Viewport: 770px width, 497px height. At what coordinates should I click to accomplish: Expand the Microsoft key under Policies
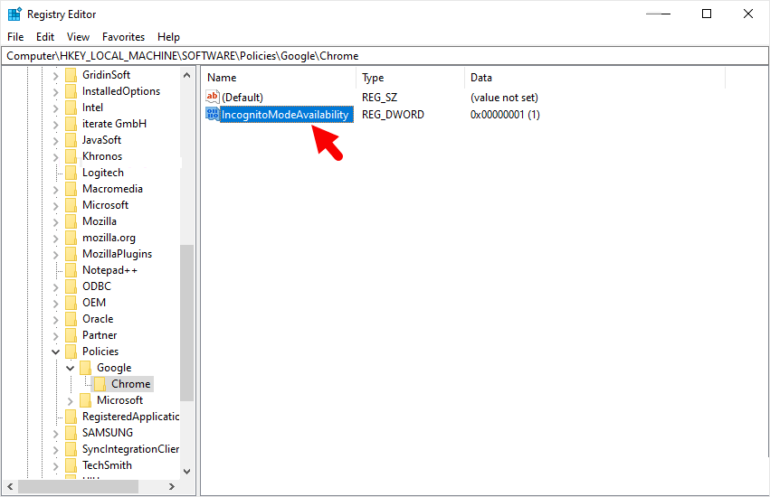[71, 401]
